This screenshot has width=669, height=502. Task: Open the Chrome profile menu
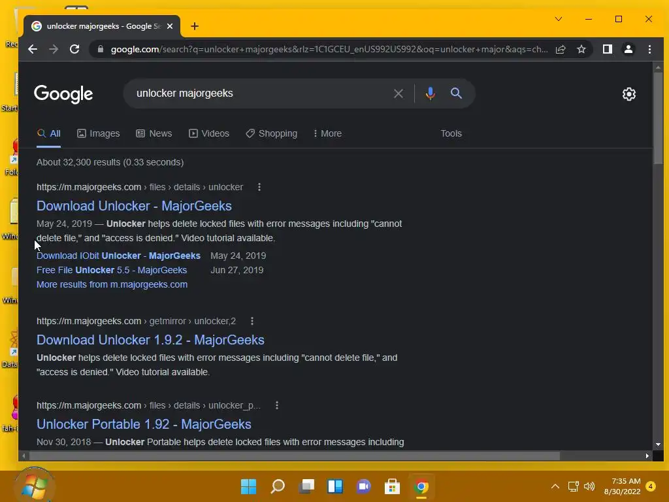tap(628, 49)
